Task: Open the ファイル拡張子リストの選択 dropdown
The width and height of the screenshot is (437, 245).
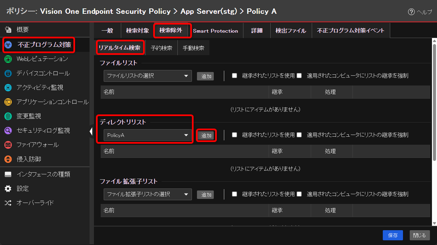Action: [148, 195]
